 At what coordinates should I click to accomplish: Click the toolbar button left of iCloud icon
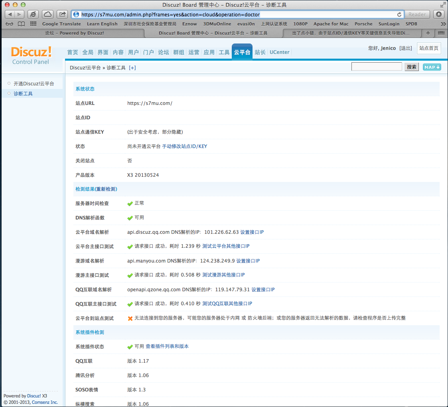point(33,14)
